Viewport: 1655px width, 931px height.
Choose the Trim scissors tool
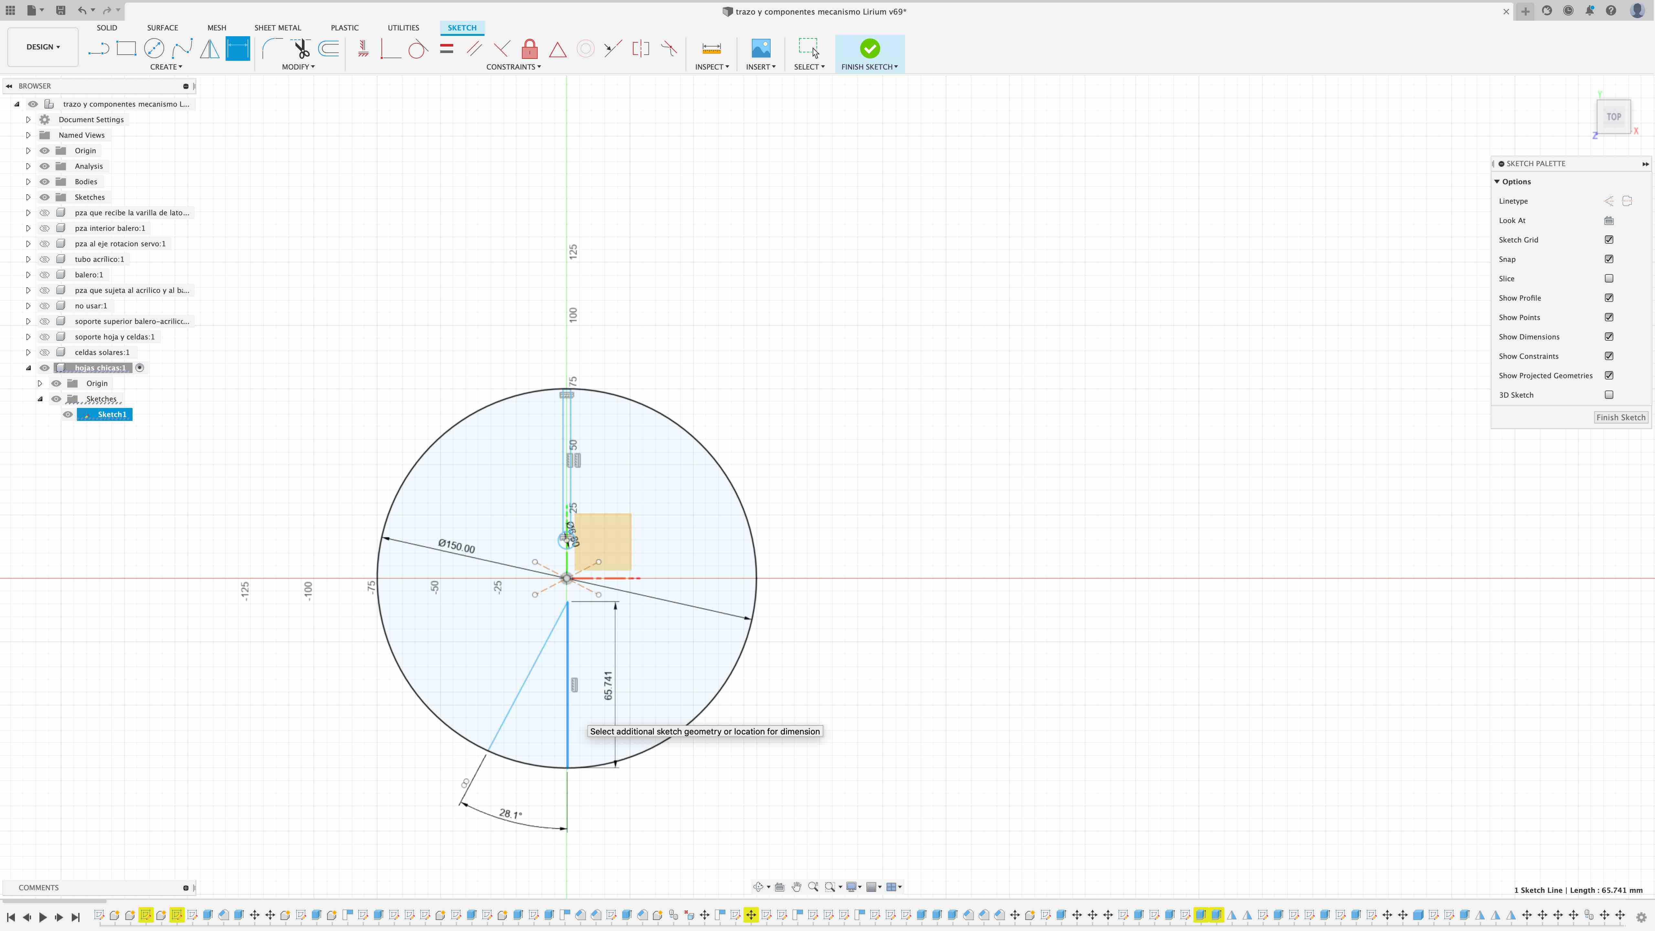pyautogui.click(x=301, y=49)
